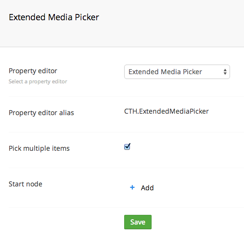Screen dimensions: 244x237
Task: Click the word Add in Start node row
Action: click(147, 188)
